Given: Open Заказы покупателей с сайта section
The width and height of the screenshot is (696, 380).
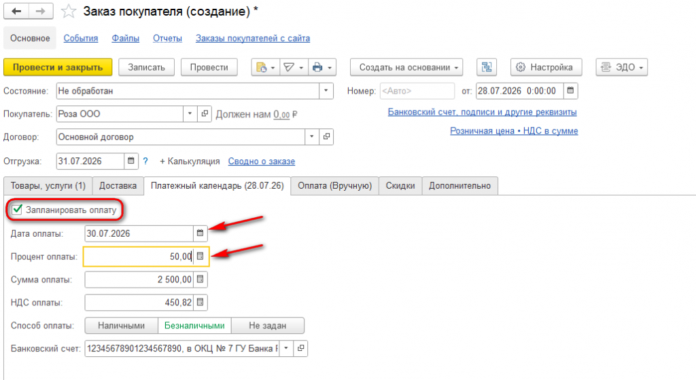Looking at the screenshot, I should pyautogui.click(x=253, y=39).
